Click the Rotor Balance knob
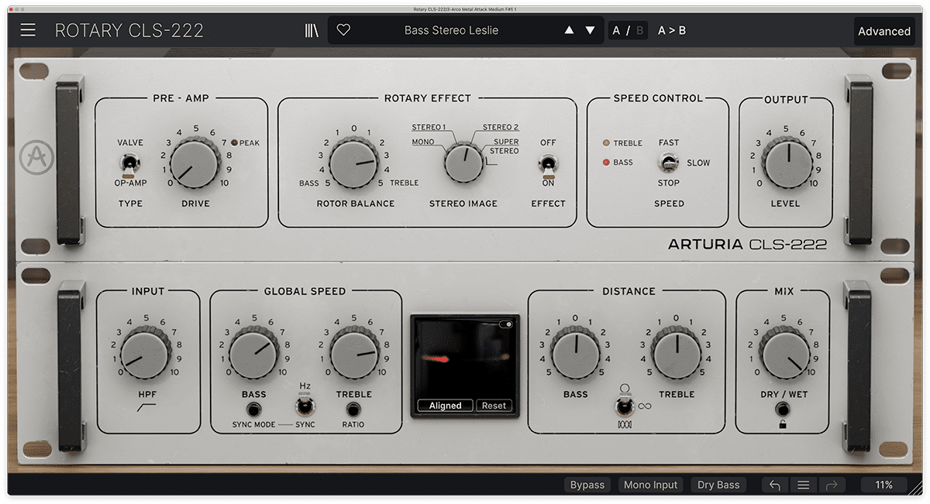 click(x=354, y=164)
